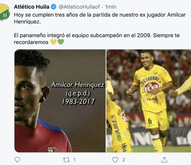Click the blue verified badge

click(54, 7)
